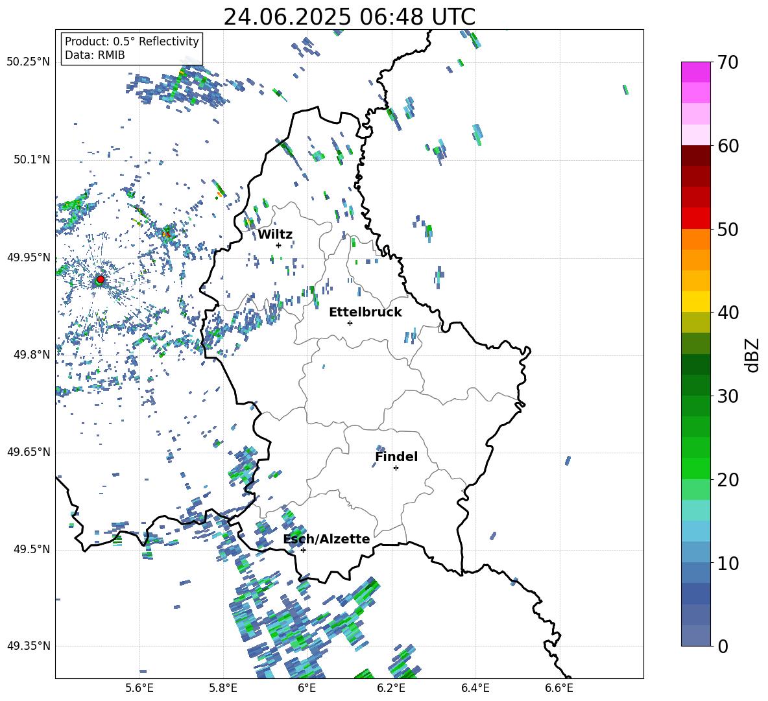Click the 49.35°N latitude label
This screenshot has height=701, width=768.
29,646
